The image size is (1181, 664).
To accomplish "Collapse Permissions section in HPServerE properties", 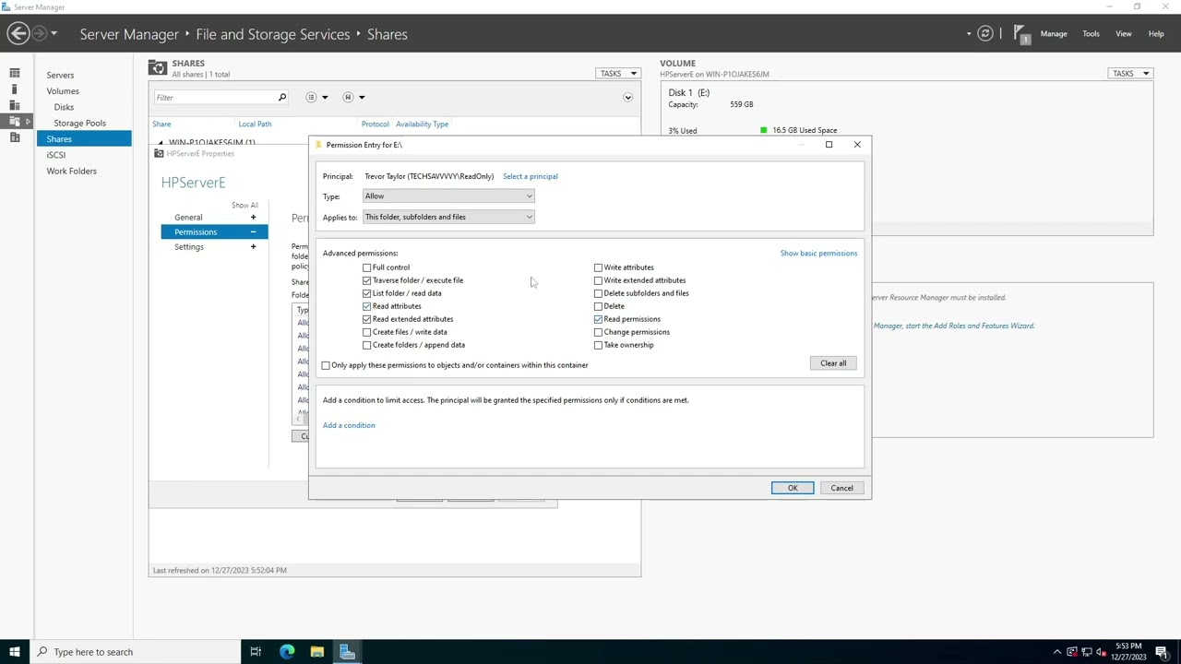I will point(253,232).
